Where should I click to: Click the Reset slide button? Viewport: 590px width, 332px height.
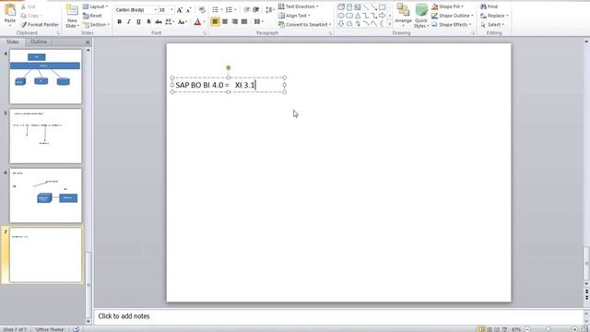pos(92,16)
